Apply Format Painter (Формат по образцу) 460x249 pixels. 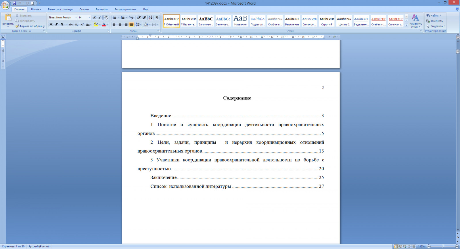coord(30,26)
